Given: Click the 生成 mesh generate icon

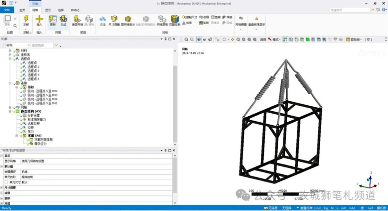Looking at the screenshot, I should (x=63, y=20).
